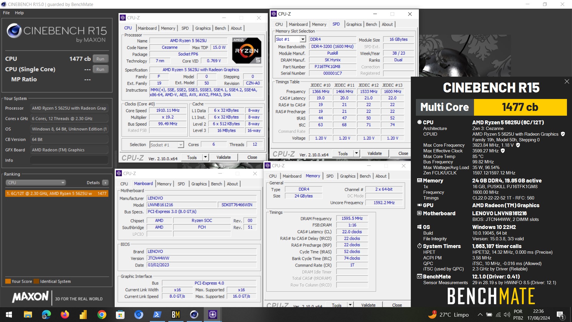Open the Cinebench File menu

(x=6, y=13)
